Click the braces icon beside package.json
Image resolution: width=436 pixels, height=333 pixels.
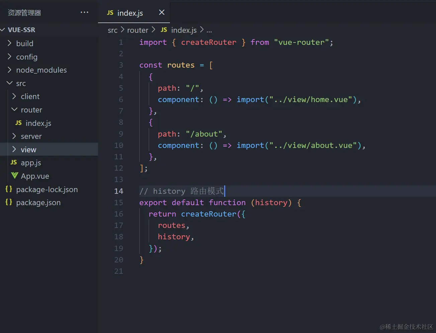point(9,202)
